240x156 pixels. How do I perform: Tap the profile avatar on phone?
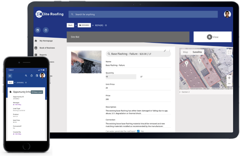[42, 75]
